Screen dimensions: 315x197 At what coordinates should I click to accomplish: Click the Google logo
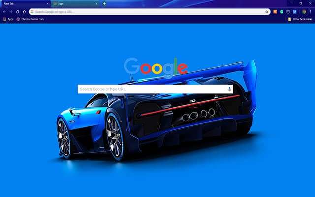156,67
